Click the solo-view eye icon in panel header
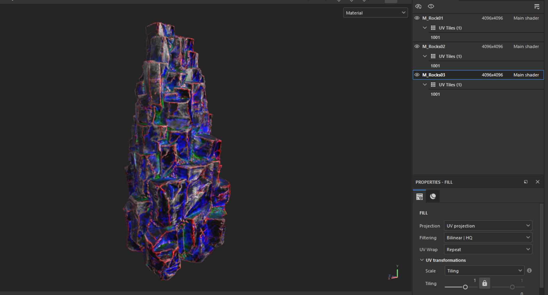 pyautogui.click(x=431, y=6)
